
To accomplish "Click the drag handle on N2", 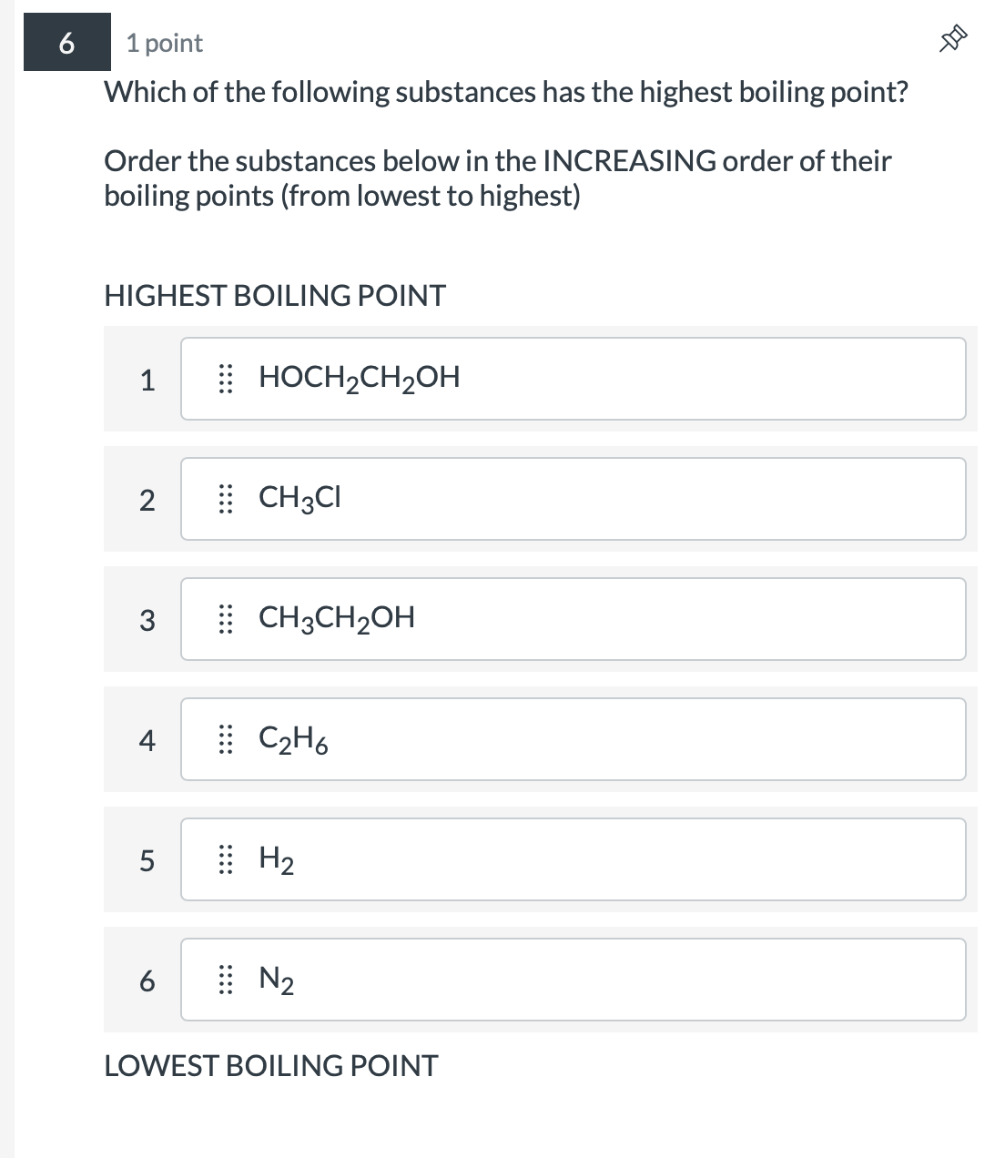I will coord(226,980).
